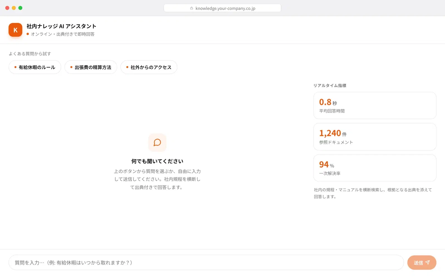
Task: Click the 上のボタンから質問を選ぶか instruction paragraph
Action: (157, 179)
